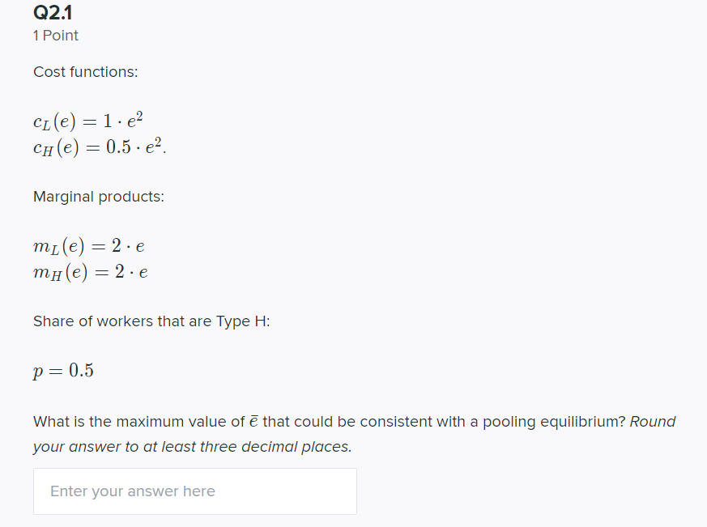
Task: Click the m_H(e) marginal product formula
Action: (x=91, y=272)
